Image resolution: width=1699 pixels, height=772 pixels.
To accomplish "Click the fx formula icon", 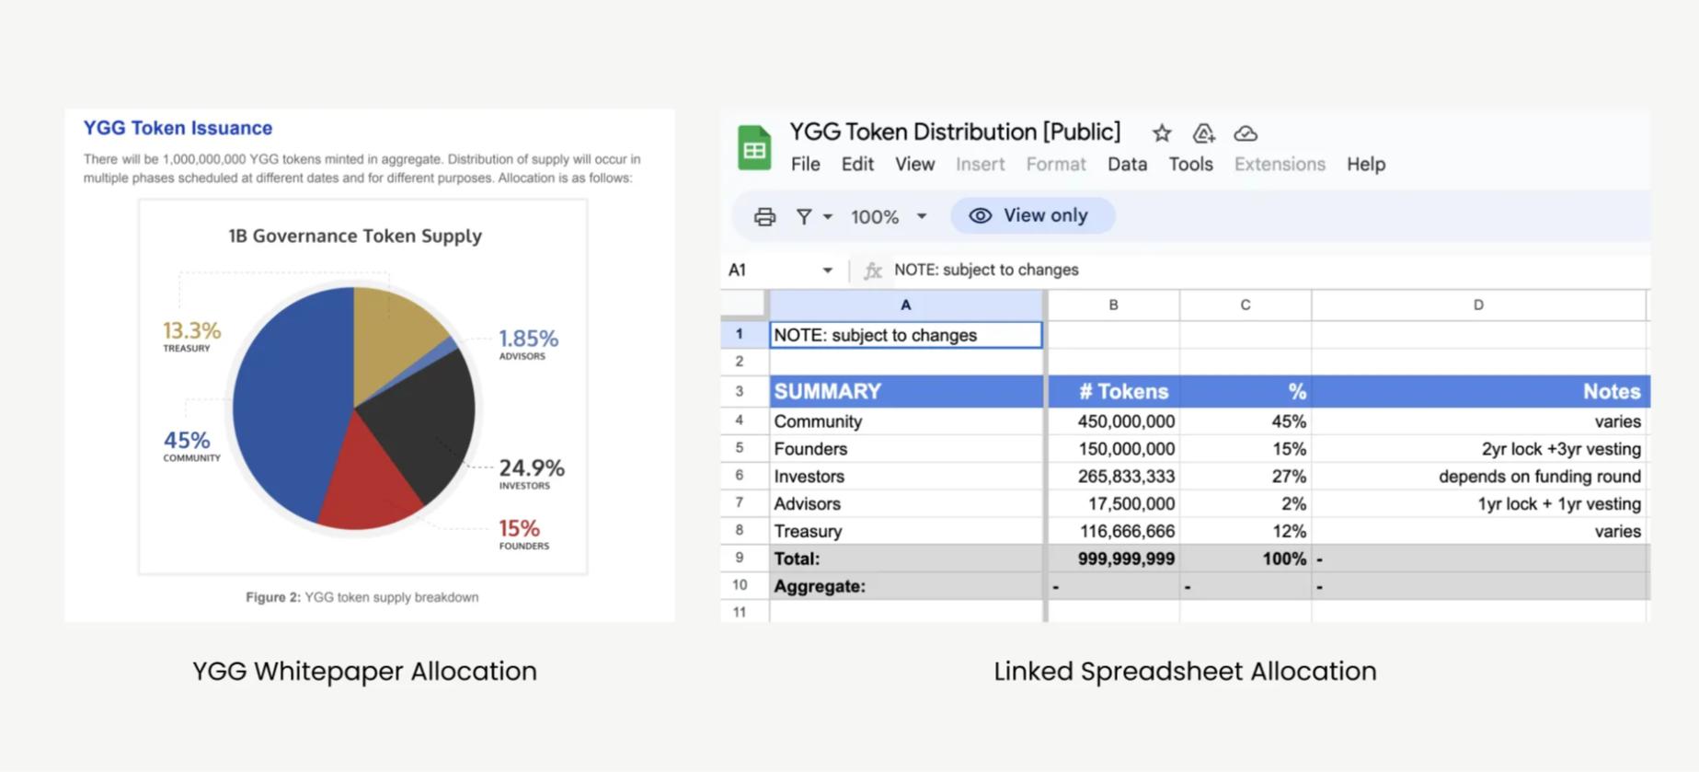I will [x=872, y=270].
